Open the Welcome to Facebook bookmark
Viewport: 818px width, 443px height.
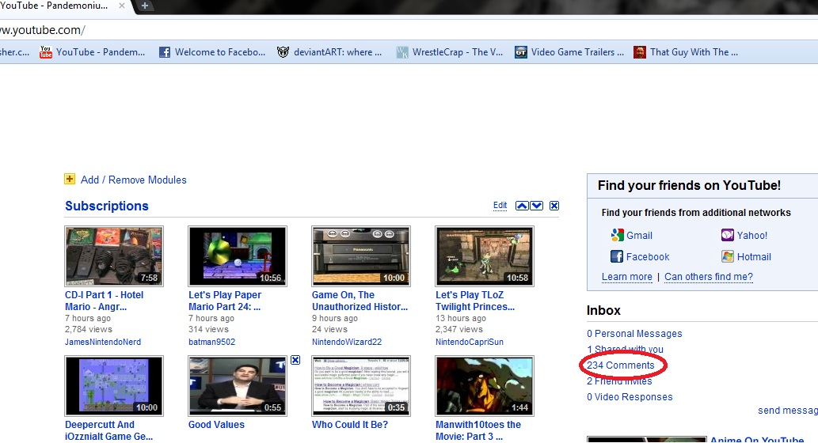212,52
